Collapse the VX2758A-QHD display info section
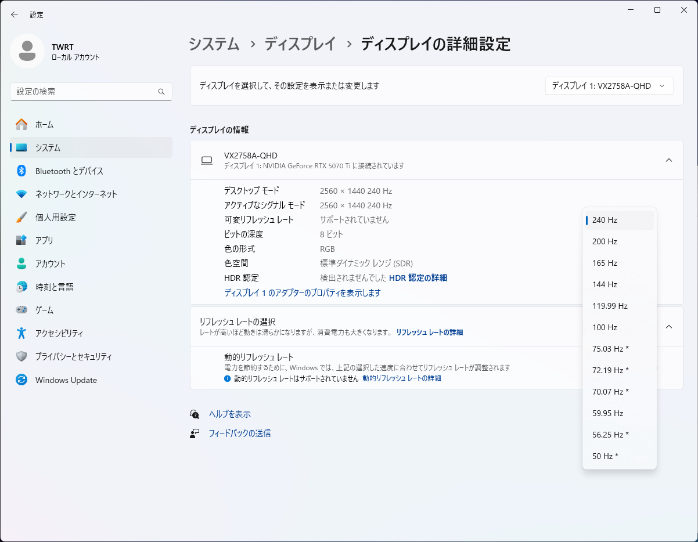698x542 pixels. tap(668, 160)
